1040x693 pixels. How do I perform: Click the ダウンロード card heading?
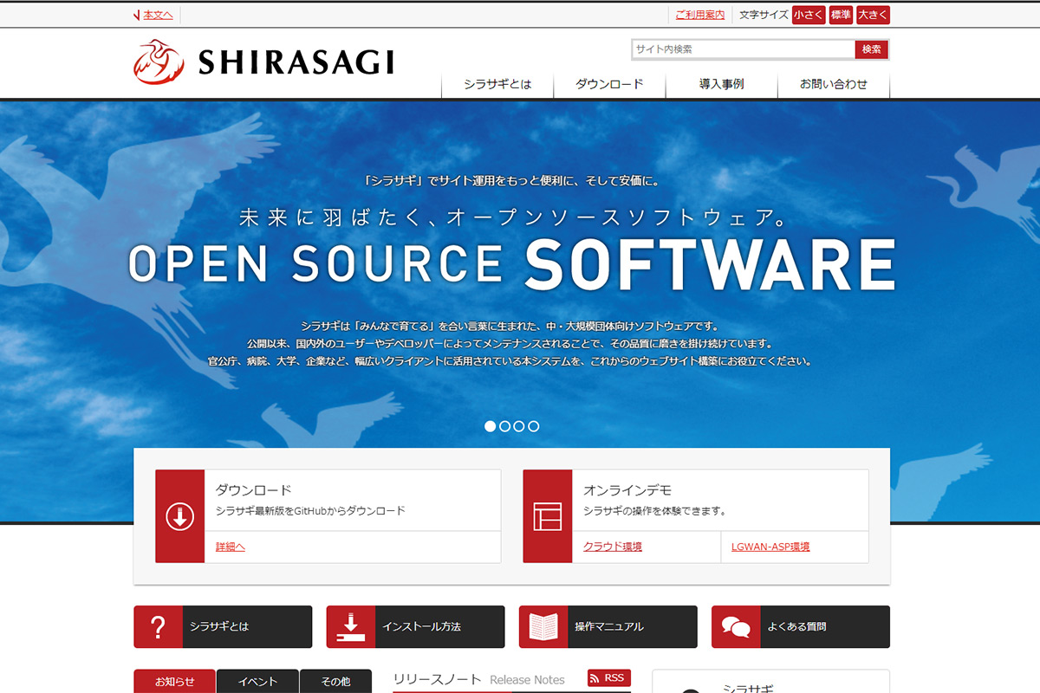pyautogui.click(x=254, y=490)
